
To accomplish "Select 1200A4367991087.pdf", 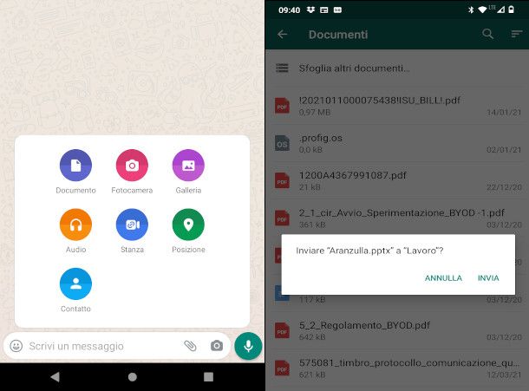I will (x=397, y=180).
